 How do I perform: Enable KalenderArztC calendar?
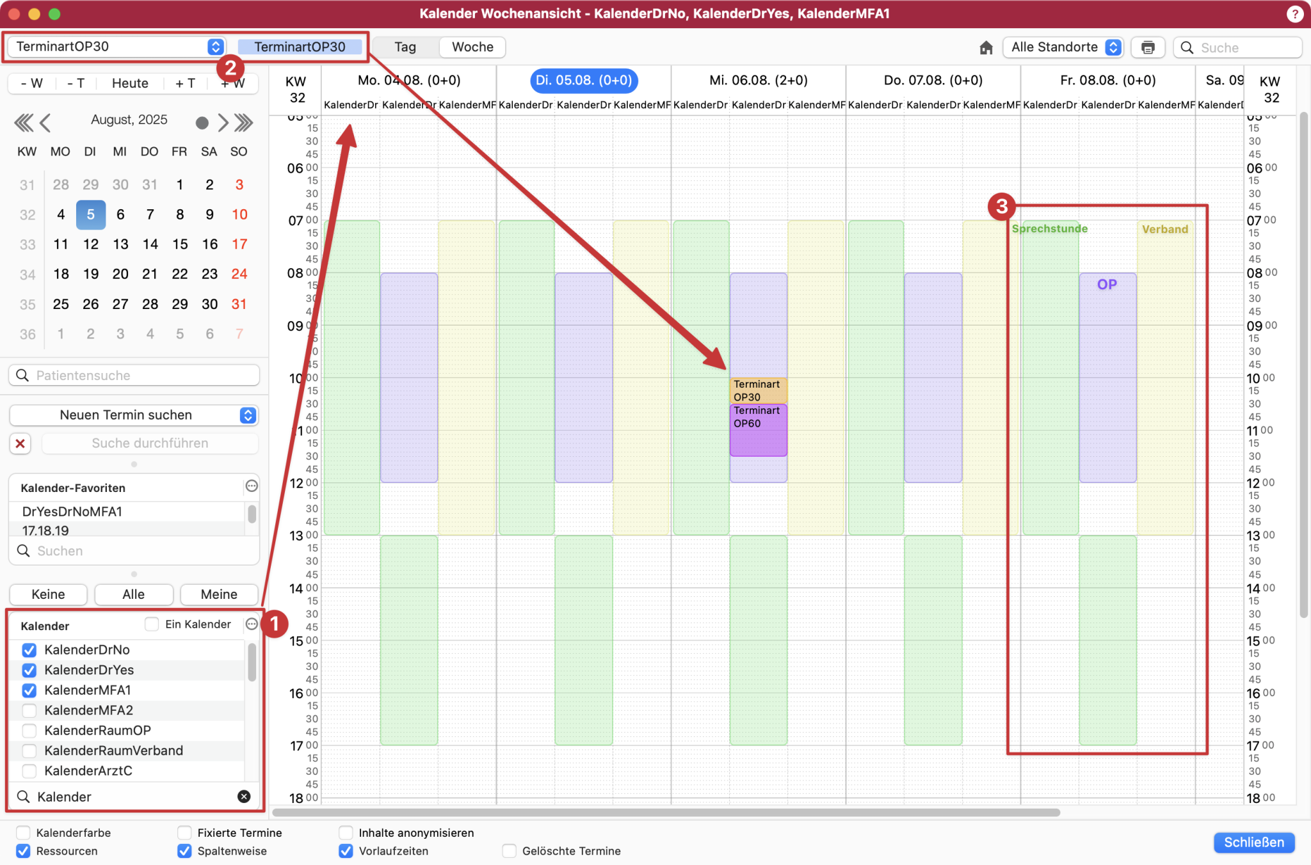click(x=29, y=771)
